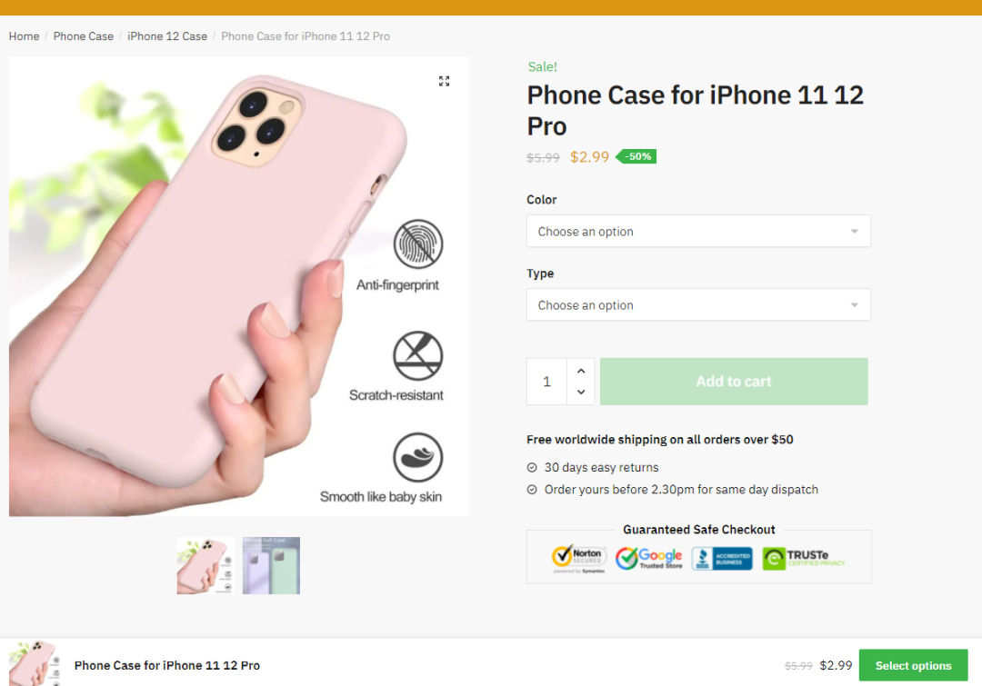The height and width of the screenshot is (686, 982).
Task: Click the quantity input field
Action: 546,382
